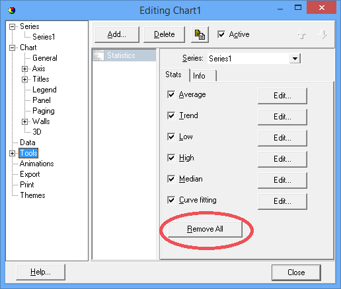Click Edit... for High

tap(282, 159)
